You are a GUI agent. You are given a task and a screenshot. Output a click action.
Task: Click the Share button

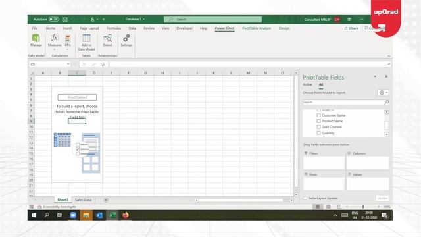click(x=351, y=28)
